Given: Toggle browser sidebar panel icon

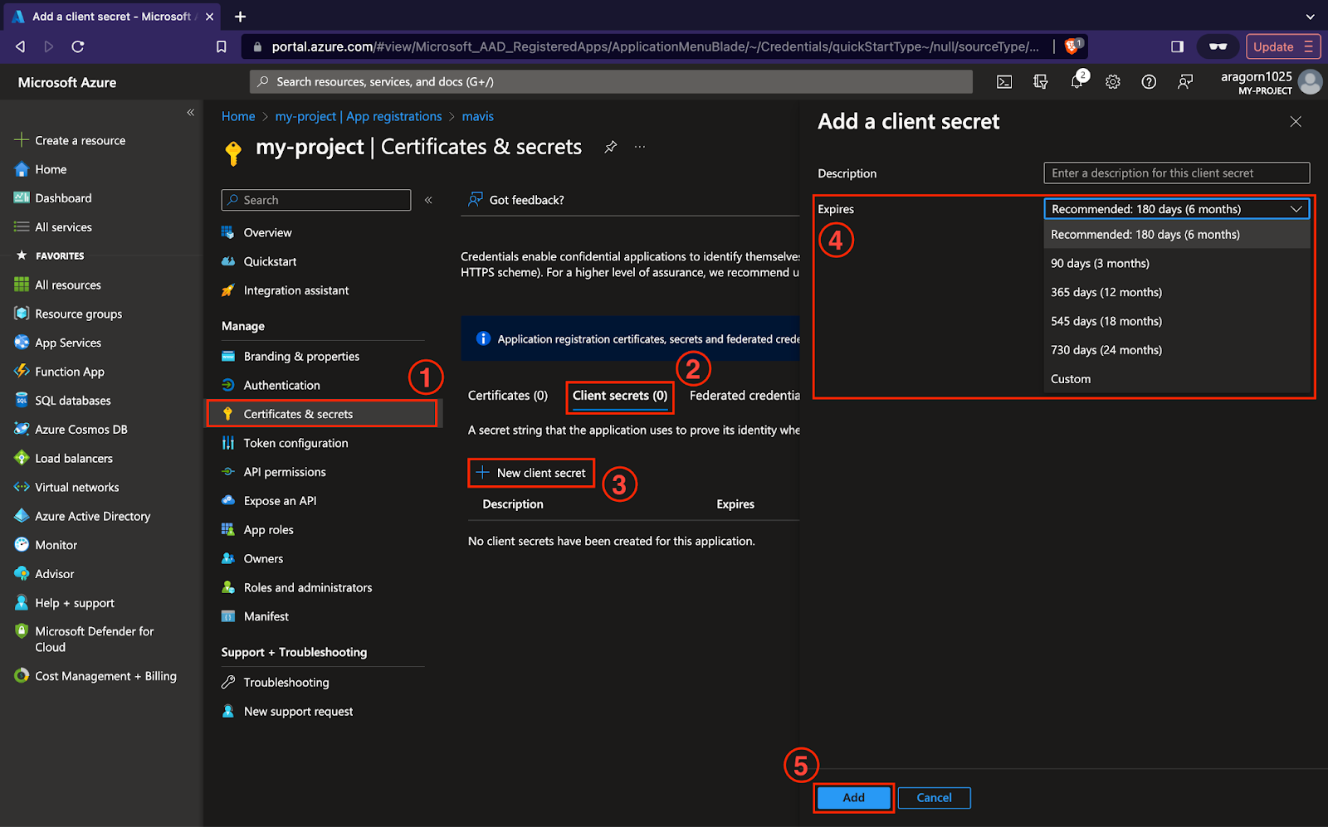Looking at the screenshot, I should (x=1177, y=46).
